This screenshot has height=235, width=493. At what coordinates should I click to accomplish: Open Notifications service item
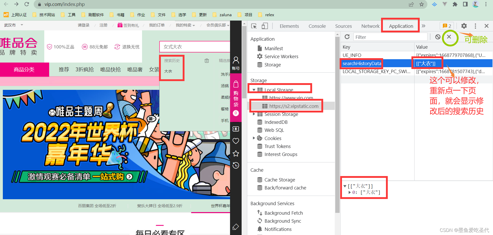click(278, 229)
